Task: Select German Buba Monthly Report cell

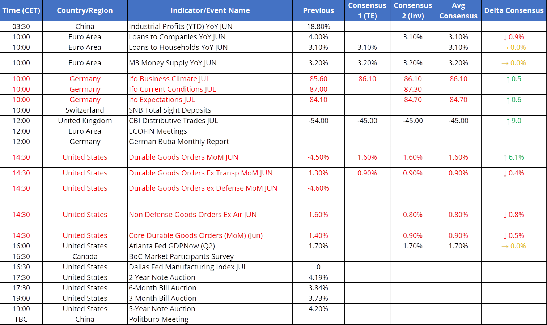Action: point(210,142)
